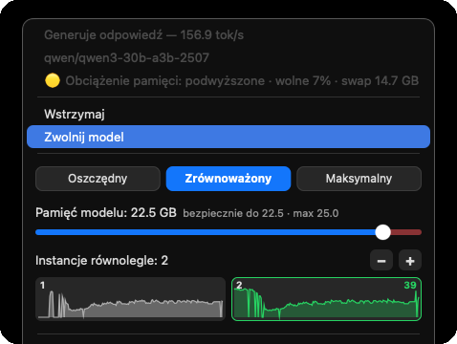Click the Generuje odpowiedź status line
457x344 pixels.
click(144, 35)
